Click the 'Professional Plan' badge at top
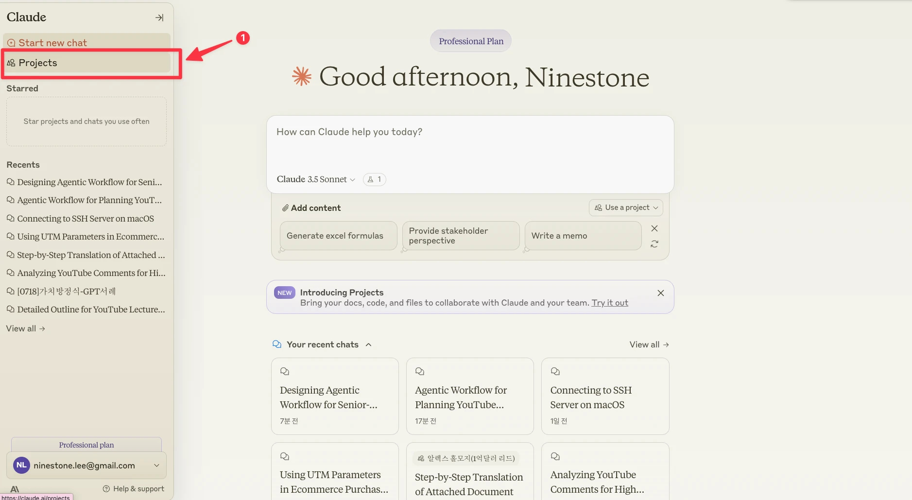 coord(471,41)
